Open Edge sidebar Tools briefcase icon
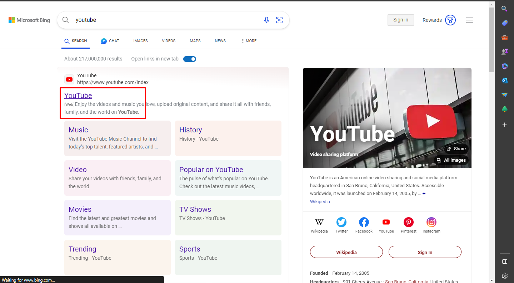The image size is (514, 283). [504, 38]
